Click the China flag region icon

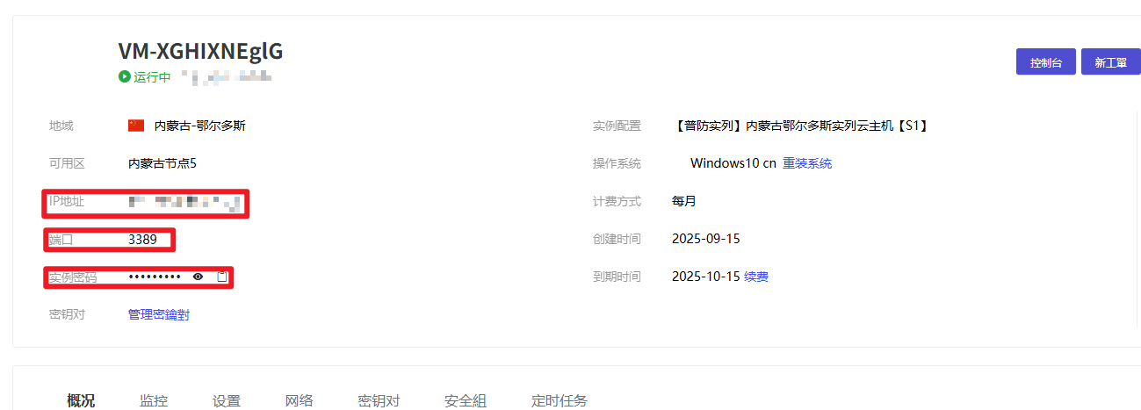(135, 126)
